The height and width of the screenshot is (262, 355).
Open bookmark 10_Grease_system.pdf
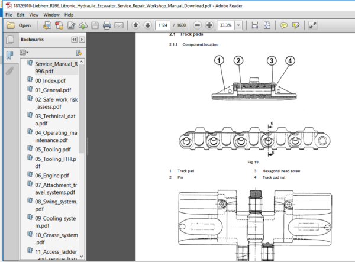pos(56,239)
